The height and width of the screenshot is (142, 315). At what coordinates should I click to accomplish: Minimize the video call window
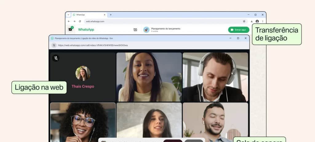point(230,38)
